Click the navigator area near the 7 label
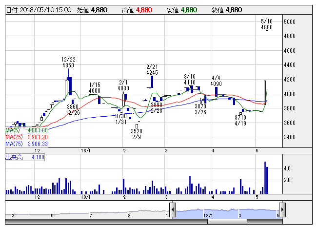This screenshot has width=318, height=229. pyautogui.click(x=91, y=212)
